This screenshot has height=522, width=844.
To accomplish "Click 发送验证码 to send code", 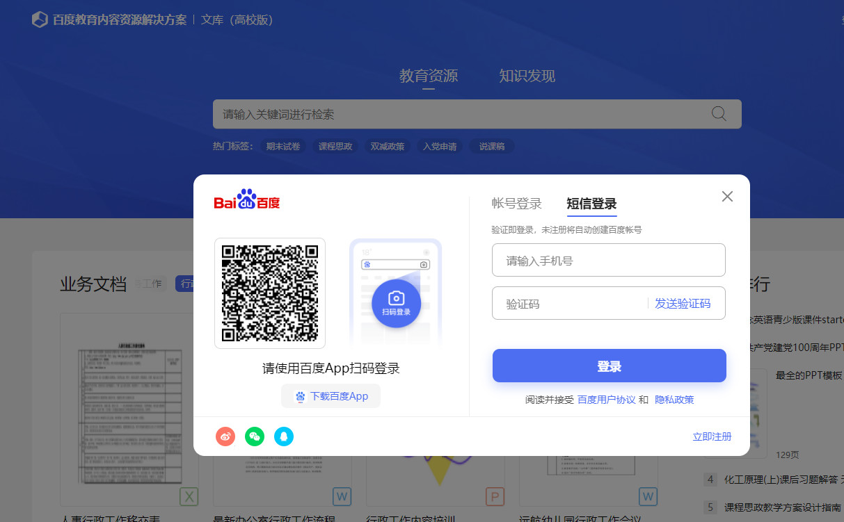I will 683,304.
